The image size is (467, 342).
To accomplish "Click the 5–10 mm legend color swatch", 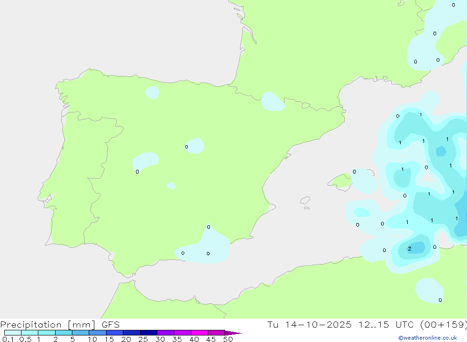I will (80, 333).
